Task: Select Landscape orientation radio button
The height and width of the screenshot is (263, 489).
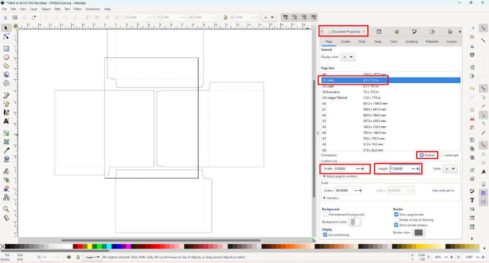Action: tap(440, 155)
